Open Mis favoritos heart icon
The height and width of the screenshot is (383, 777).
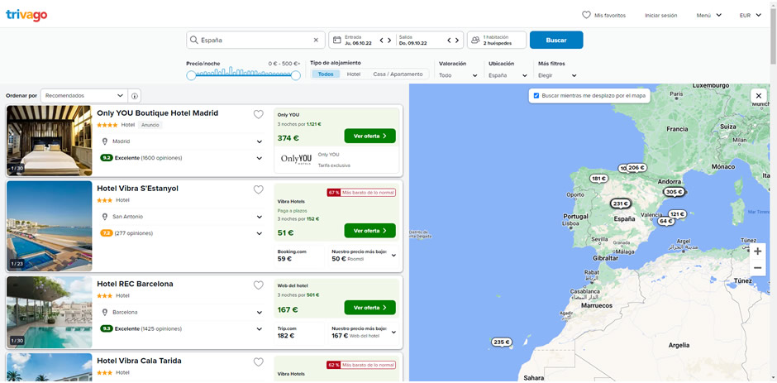tap(586, 15)
